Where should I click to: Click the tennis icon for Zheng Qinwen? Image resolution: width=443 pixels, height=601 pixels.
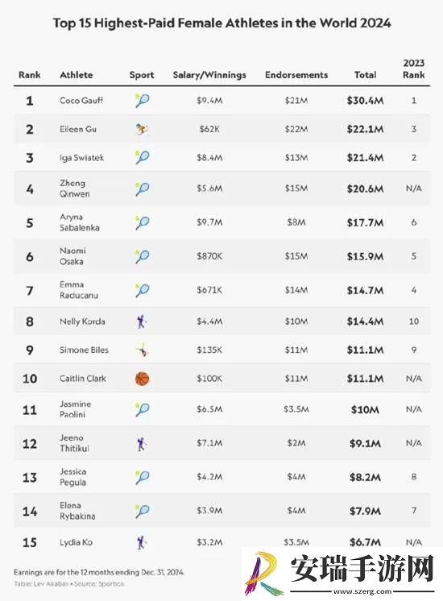tap(143, 189)
